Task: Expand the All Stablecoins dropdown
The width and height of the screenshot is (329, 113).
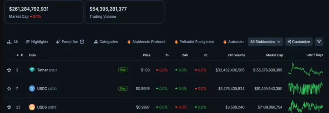Action: (265, 42)
